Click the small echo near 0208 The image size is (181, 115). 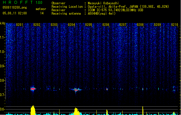143,89
